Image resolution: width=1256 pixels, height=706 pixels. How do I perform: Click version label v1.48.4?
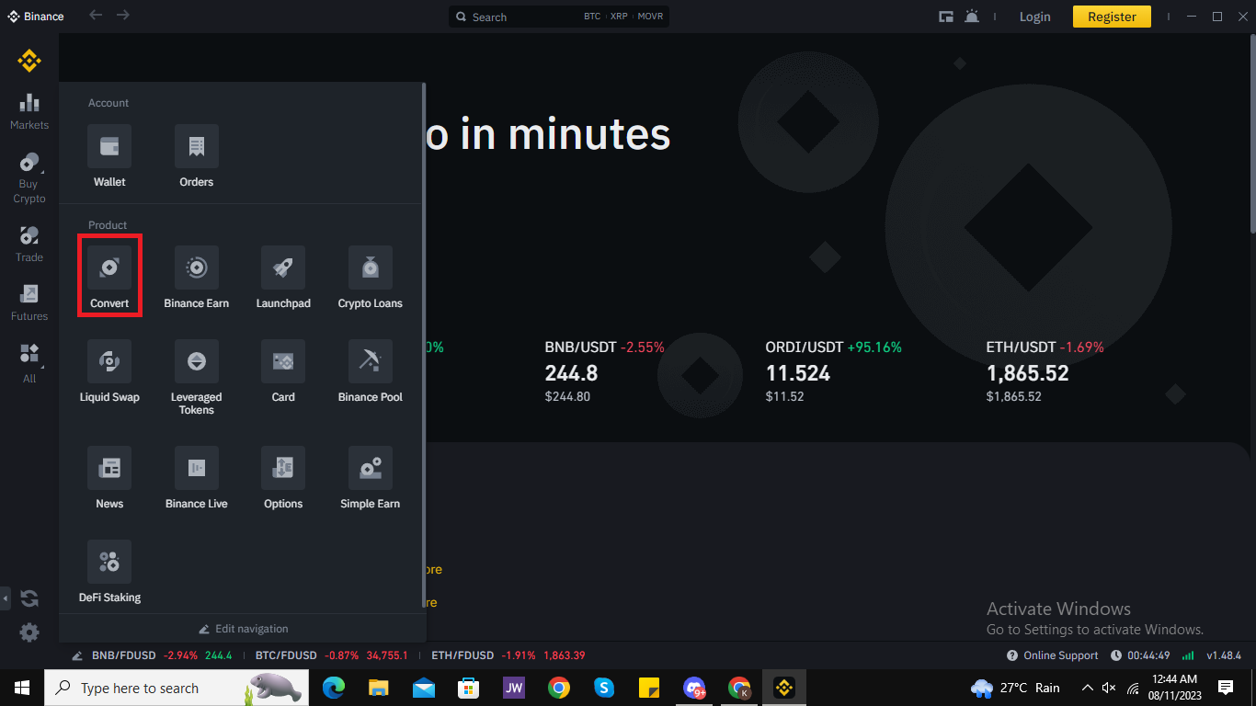click(1224, 655)
